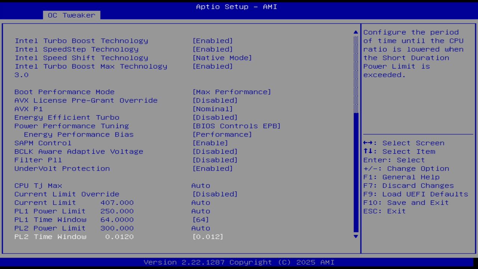The image size is (478, 269).
Task: Click the 64.0000 PL1 Time Window reading
Action: (117, 220)
